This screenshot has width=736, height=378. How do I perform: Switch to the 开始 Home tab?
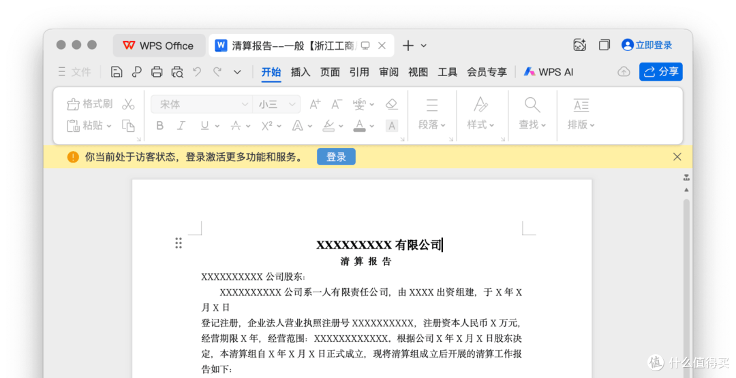pyautogui.click(x=271, y=71)
